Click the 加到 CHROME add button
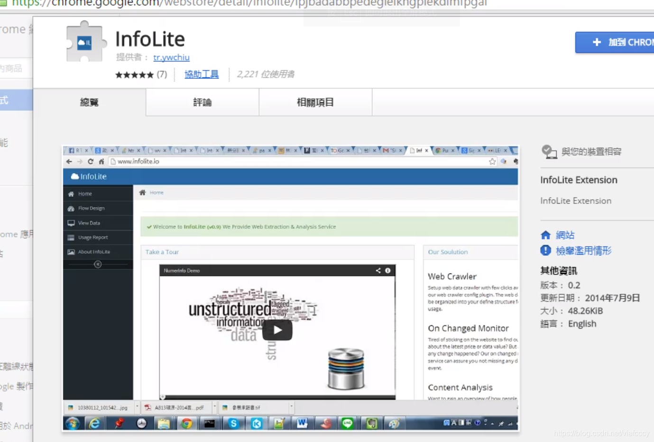 [x=615, y=42]
